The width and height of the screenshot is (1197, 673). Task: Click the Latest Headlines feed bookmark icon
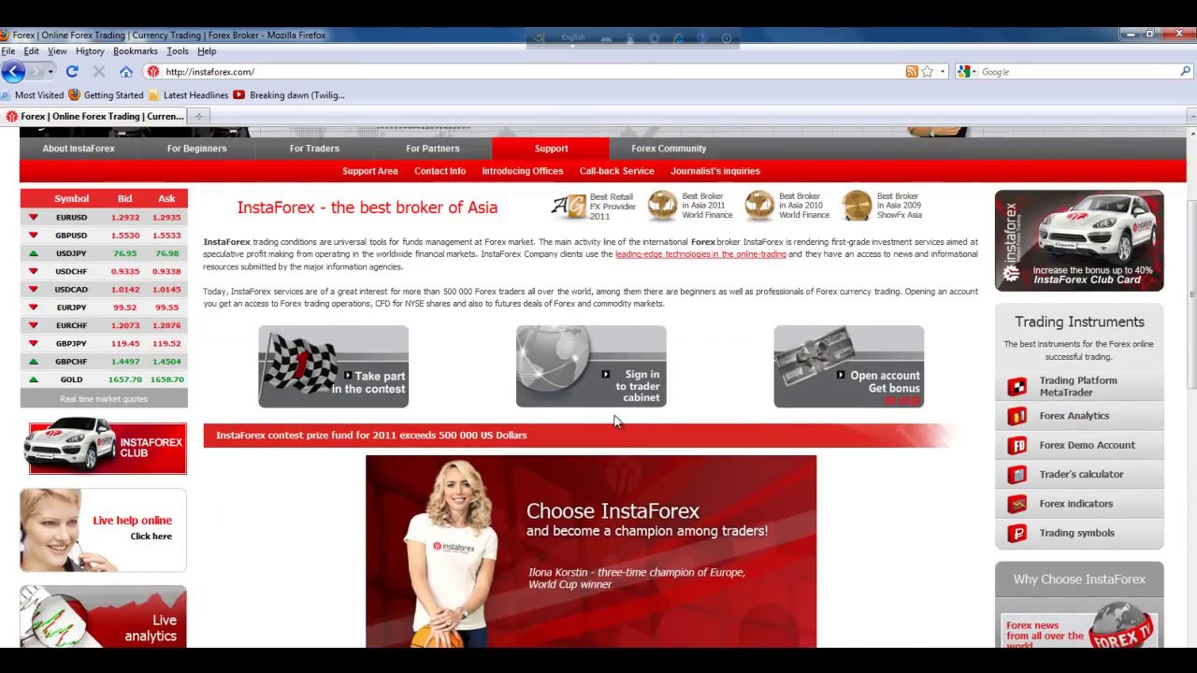click(154, 95)
